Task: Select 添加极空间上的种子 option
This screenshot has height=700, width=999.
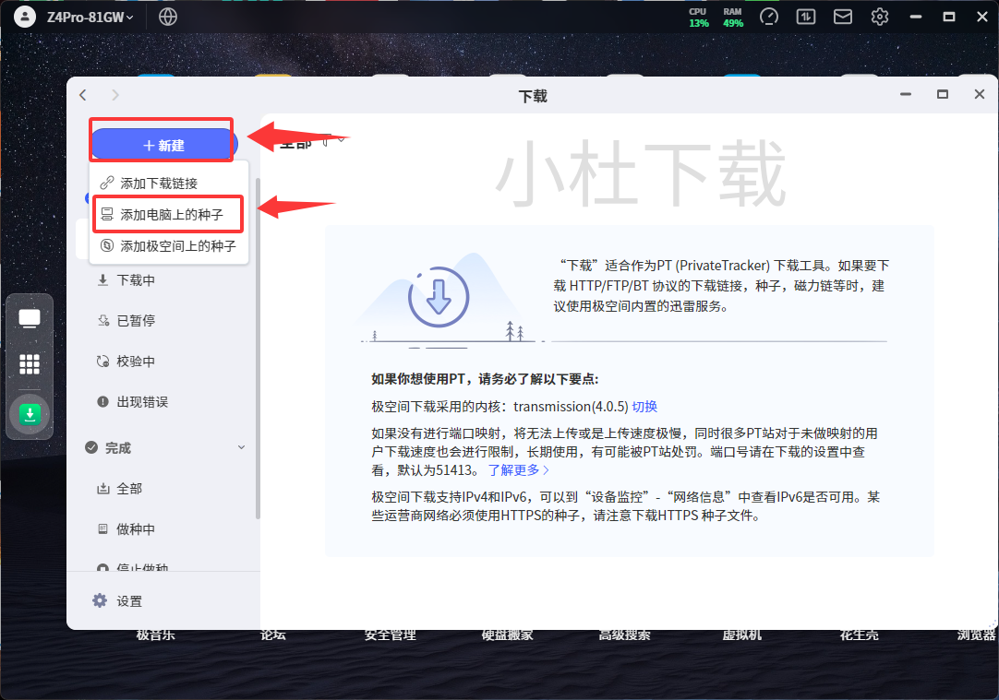Action: click(x=177, y=246)
